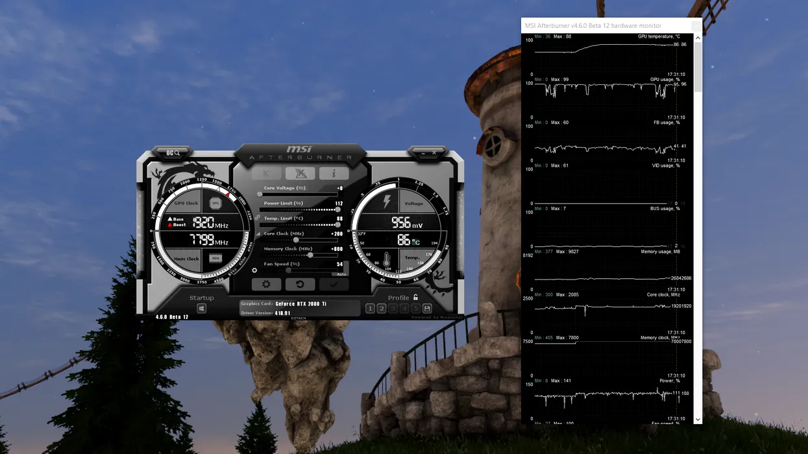Open fan speed gear settings
Image resolution: width=808 pixels, height=454 pixels.
(254, 270)
